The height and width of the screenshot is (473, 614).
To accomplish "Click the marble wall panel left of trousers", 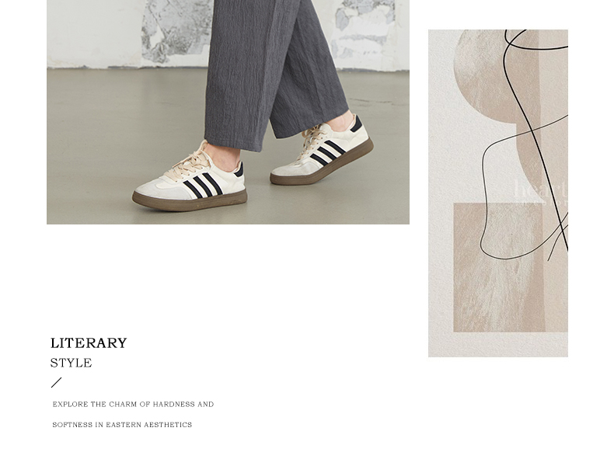I will click(x=176, y=31).
